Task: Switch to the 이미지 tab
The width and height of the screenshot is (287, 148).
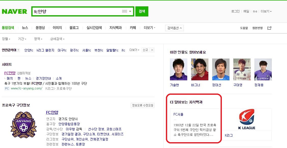Action: [x=57, y=28]
